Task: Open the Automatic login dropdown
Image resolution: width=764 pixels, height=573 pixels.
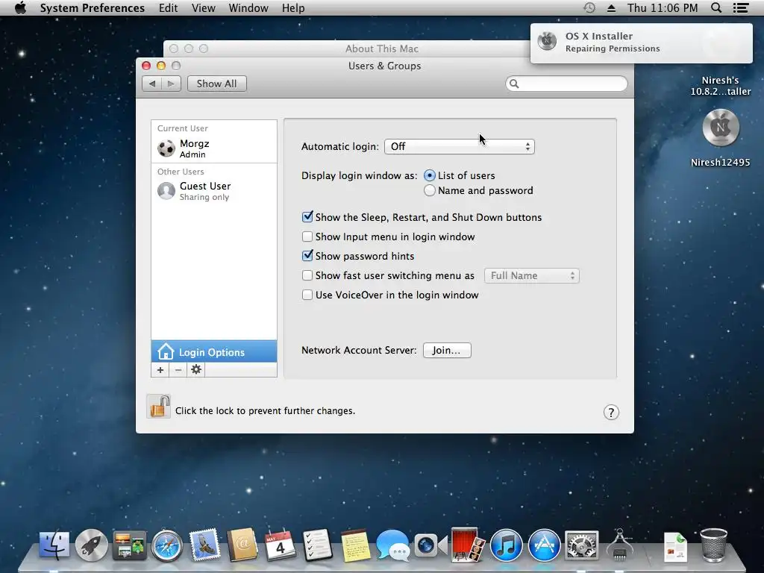Action: [460, 147]
